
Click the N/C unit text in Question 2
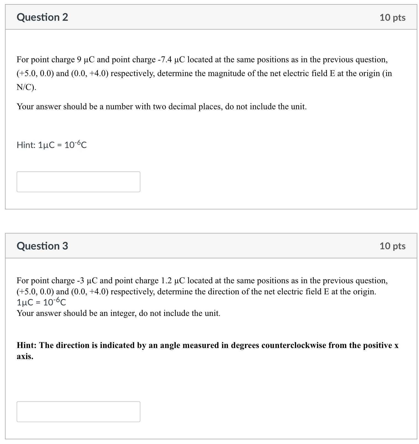[25, 88]
